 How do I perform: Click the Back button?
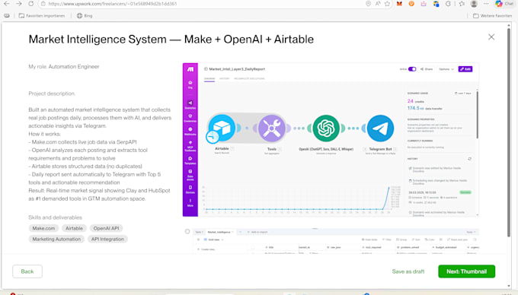point(27,271)
